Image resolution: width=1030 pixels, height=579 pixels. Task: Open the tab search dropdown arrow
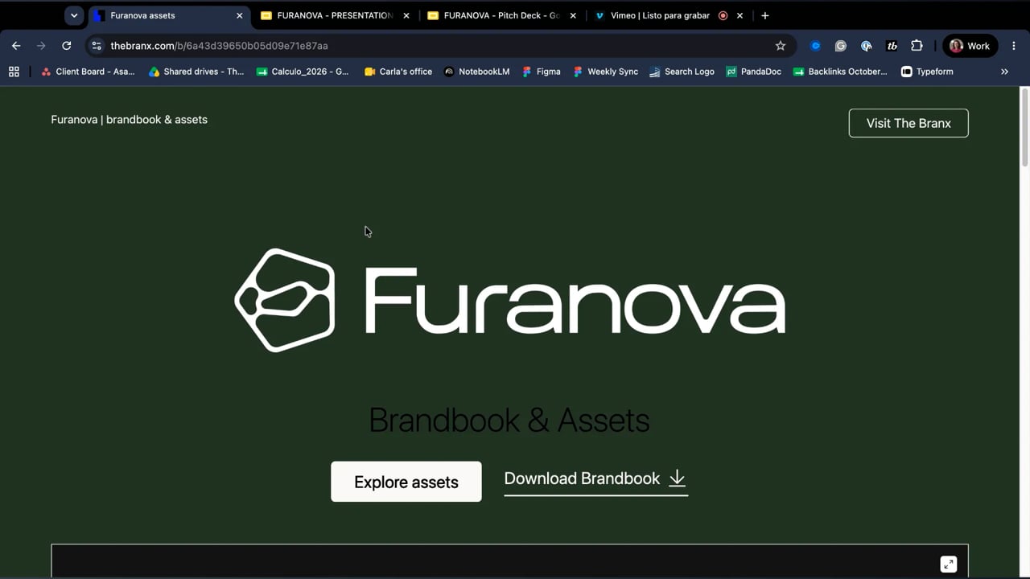click(x=74, y=15)
